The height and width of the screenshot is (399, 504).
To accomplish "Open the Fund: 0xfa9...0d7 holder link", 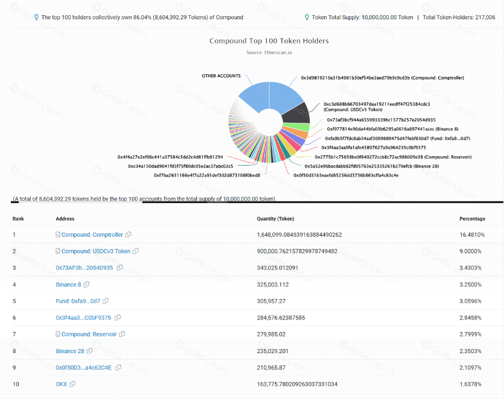I will pyautogui.click(x=78, y=301).
